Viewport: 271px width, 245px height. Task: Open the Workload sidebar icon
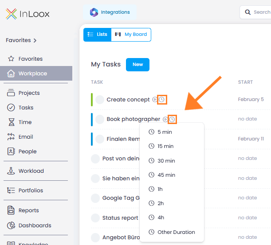click(x=11, y=171)
